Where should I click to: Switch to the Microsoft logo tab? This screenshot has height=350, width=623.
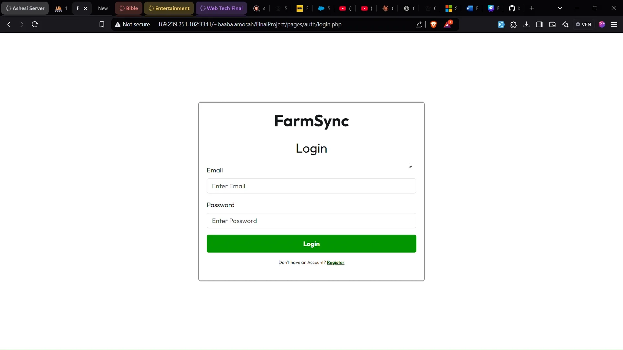[451, 8]
